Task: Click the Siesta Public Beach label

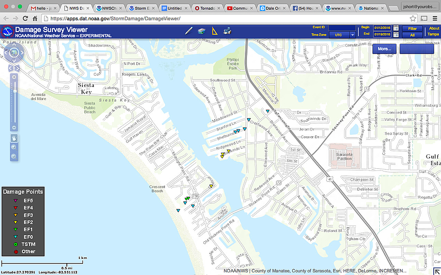Action: tap(90, 108)
